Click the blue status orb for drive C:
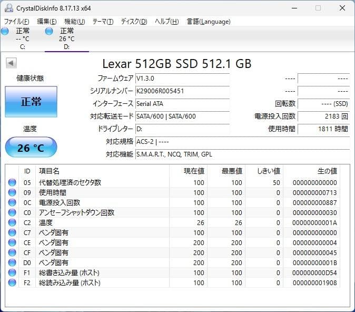Viewport: 355px width, 312px height. coord(5,31)
